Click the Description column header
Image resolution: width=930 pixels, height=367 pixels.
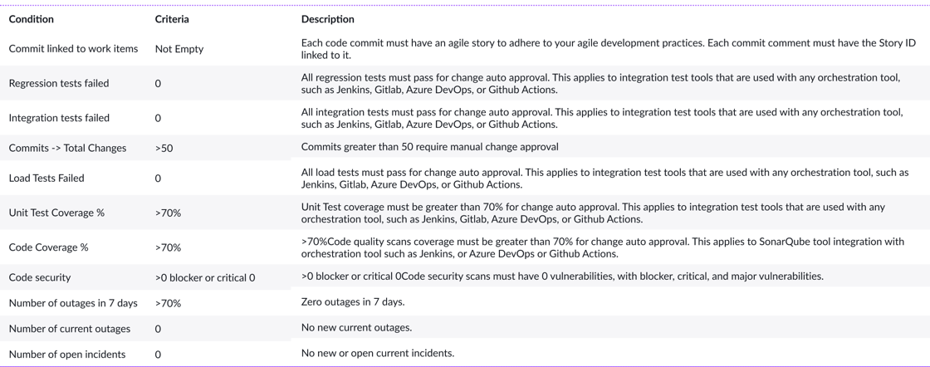click(327, 19)
